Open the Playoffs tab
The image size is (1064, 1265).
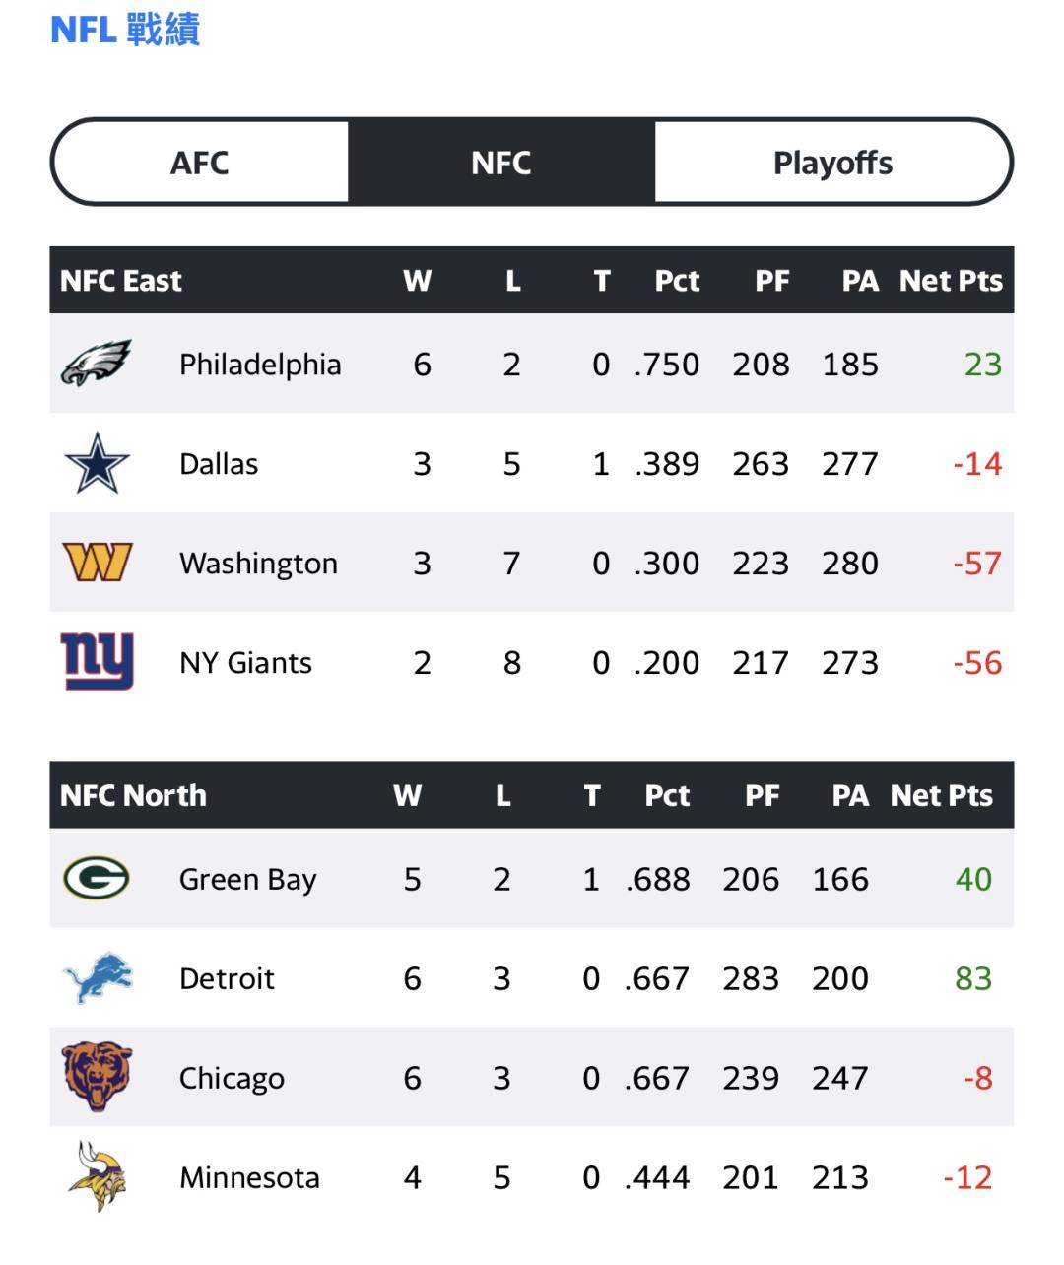(x=832, y=163)
